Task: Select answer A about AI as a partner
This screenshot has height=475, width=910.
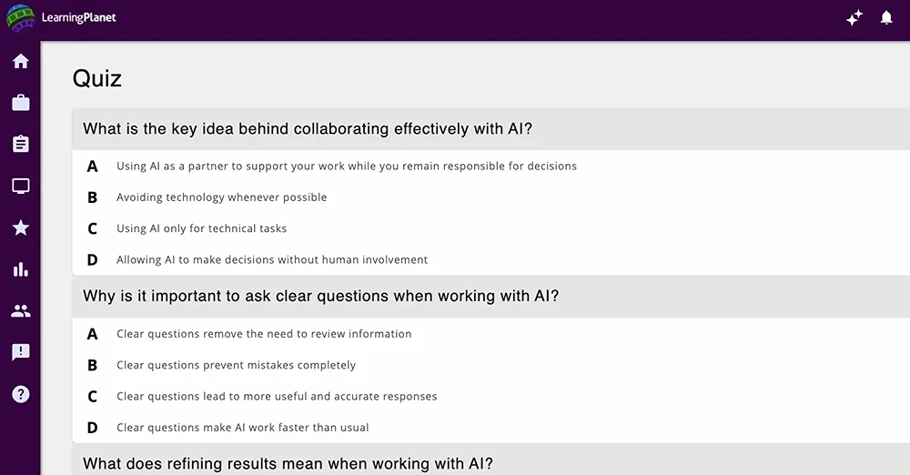Action: pyautogui.click(x=491, y=167)
